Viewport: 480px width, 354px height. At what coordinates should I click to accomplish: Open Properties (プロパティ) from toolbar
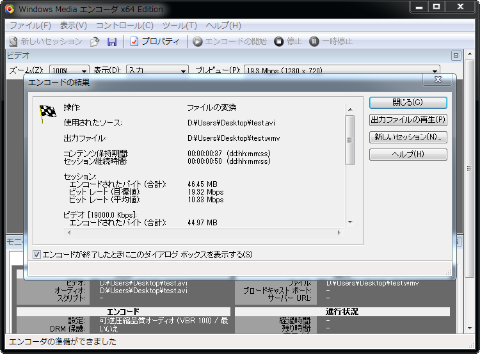(155, 42)
